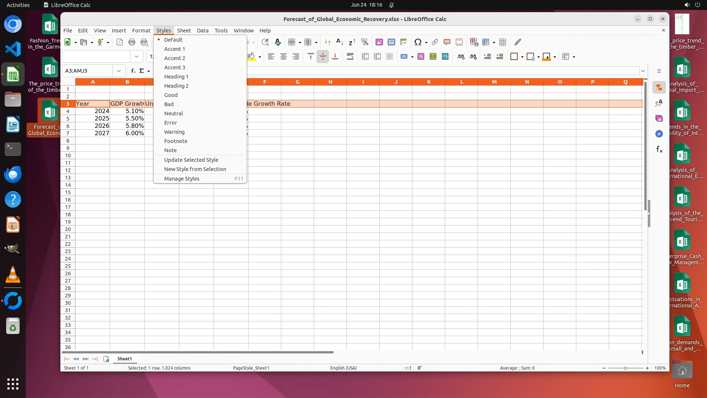Toggle the sidebar Properties panel button
Image resolution: width=707 pixels, height=398 pixels.
pos(659,87)
